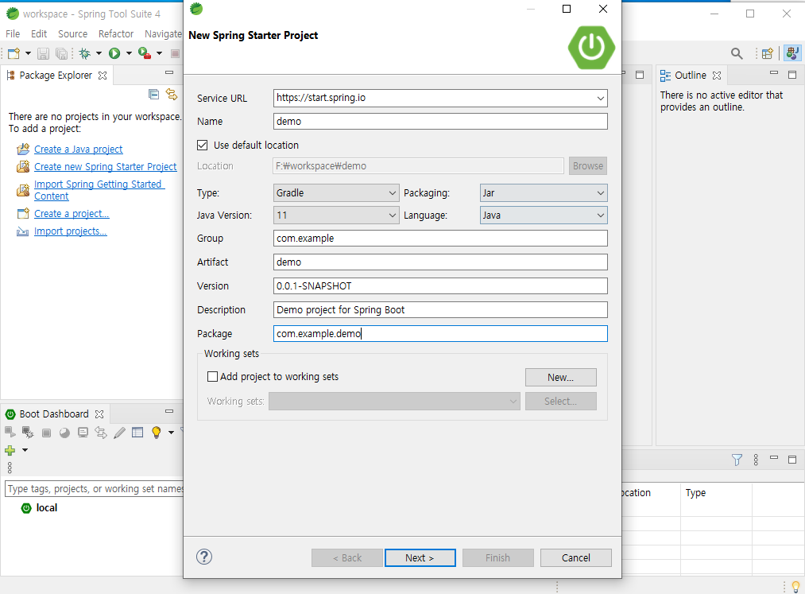Viewport: 805px width, 594px height.
Task: Click the Package input field
Action: (440, 334)
